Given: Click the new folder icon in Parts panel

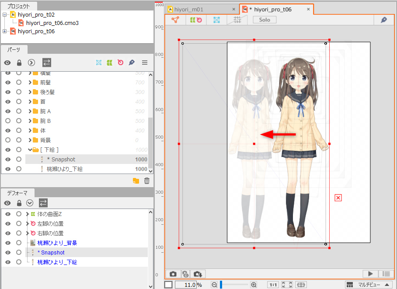Looking at the screenshot, I should [x=136, y=181].
